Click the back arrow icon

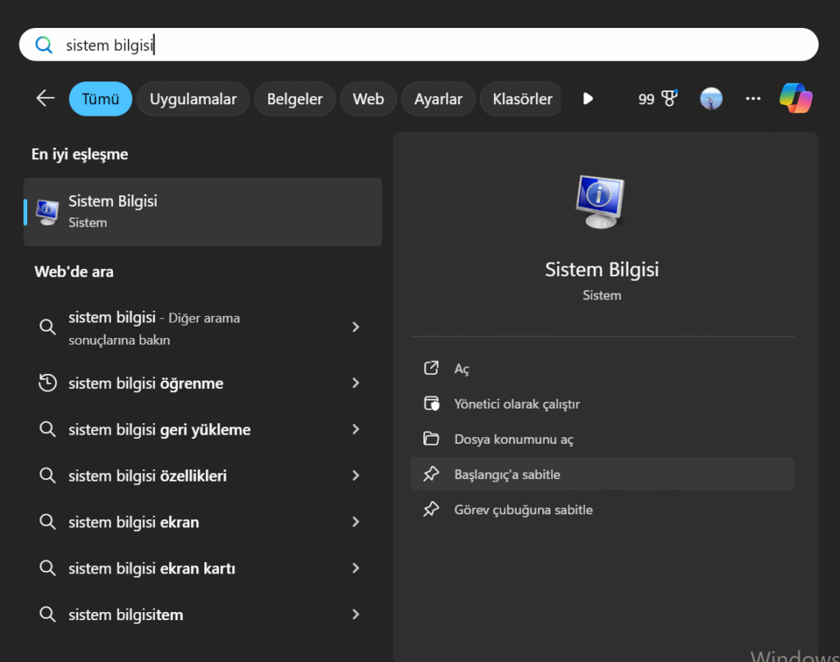click(x=45, y=98)
